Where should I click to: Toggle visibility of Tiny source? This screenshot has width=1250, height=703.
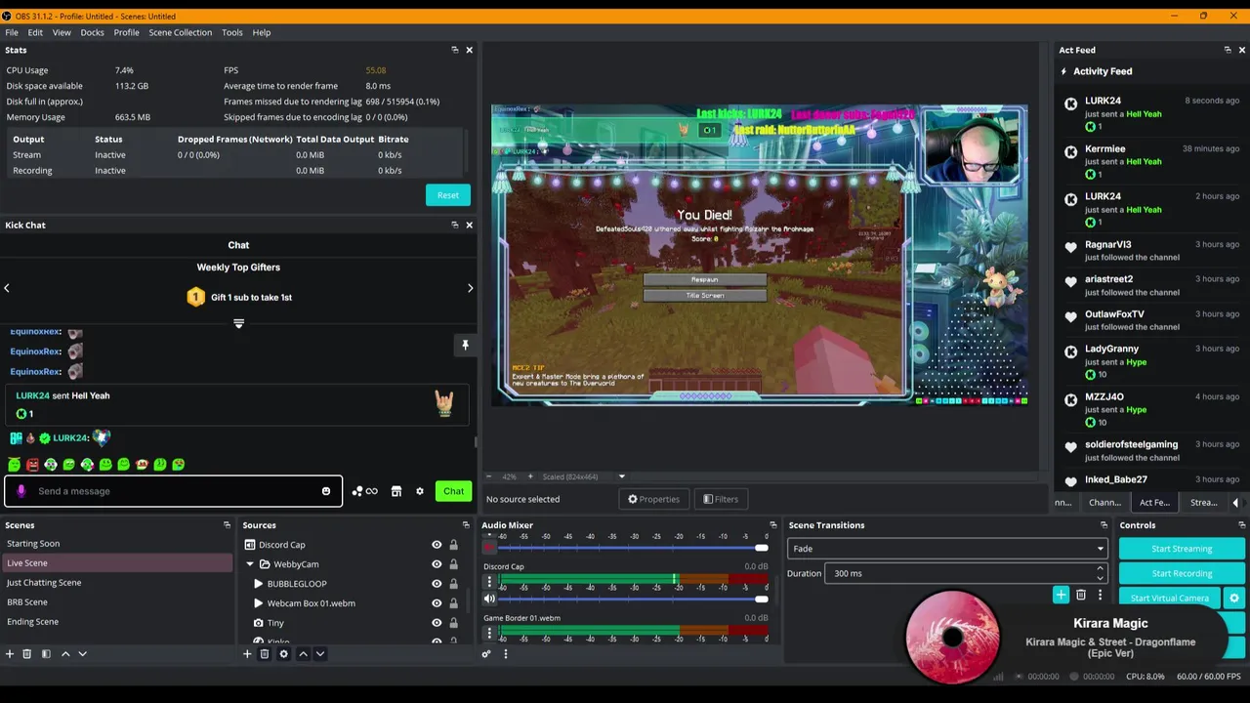tap(437, 623)
